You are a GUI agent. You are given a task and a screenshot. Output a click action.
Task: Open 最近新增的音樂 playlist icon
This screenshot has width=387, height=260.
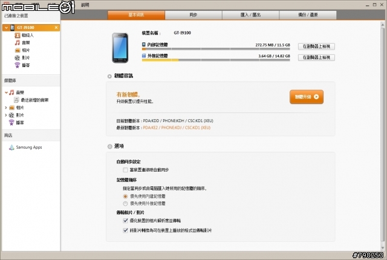pos(16,100)
